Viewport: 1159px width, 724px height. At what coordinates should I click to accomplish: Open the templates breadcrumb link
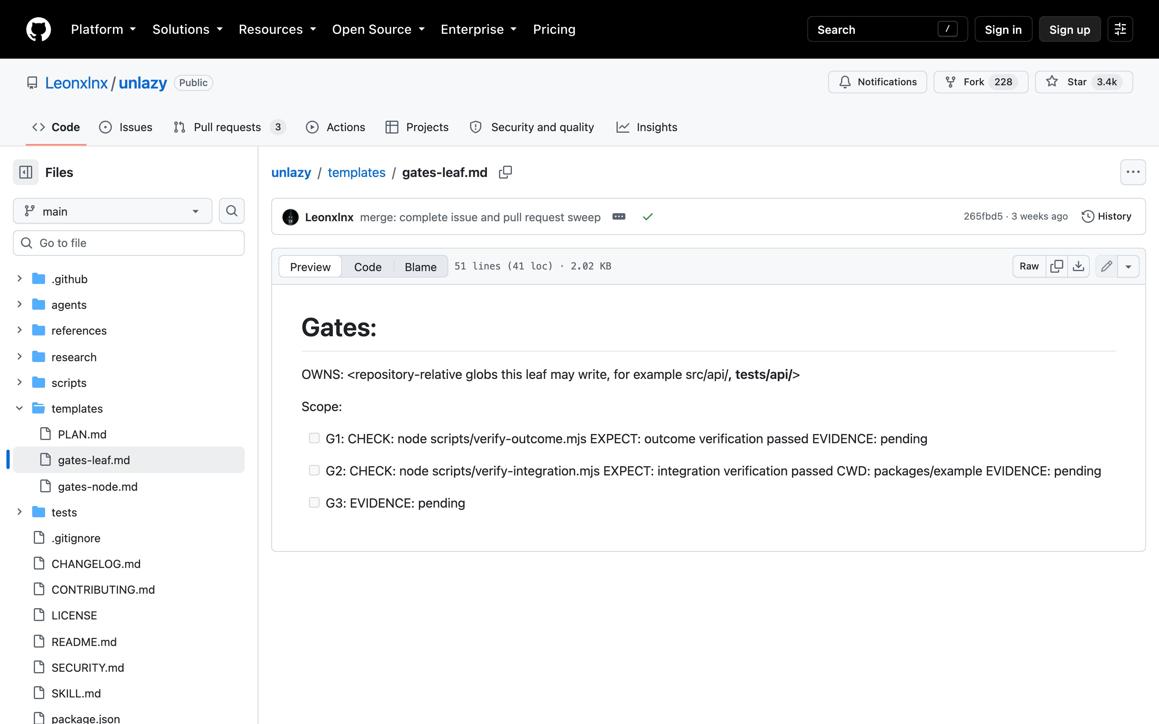coord(356,173)
